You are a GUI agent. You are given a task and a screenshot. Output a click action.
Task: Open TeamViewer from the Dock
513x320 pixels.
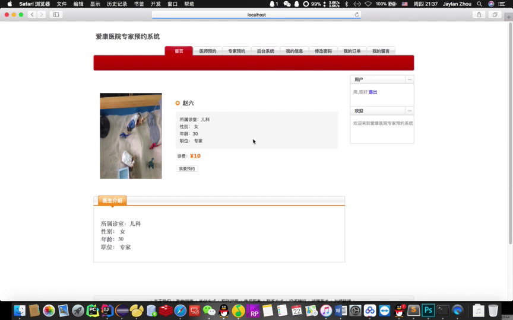pyautogui.click(x=384, y=311)
